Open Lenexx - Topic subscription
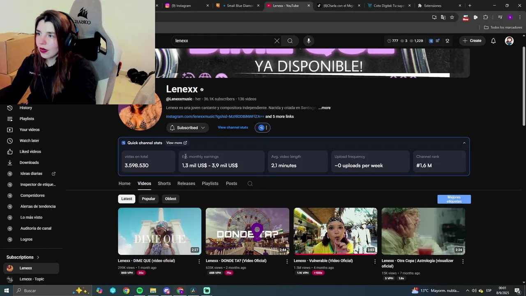The image size is (526, 296). [31, 279]
